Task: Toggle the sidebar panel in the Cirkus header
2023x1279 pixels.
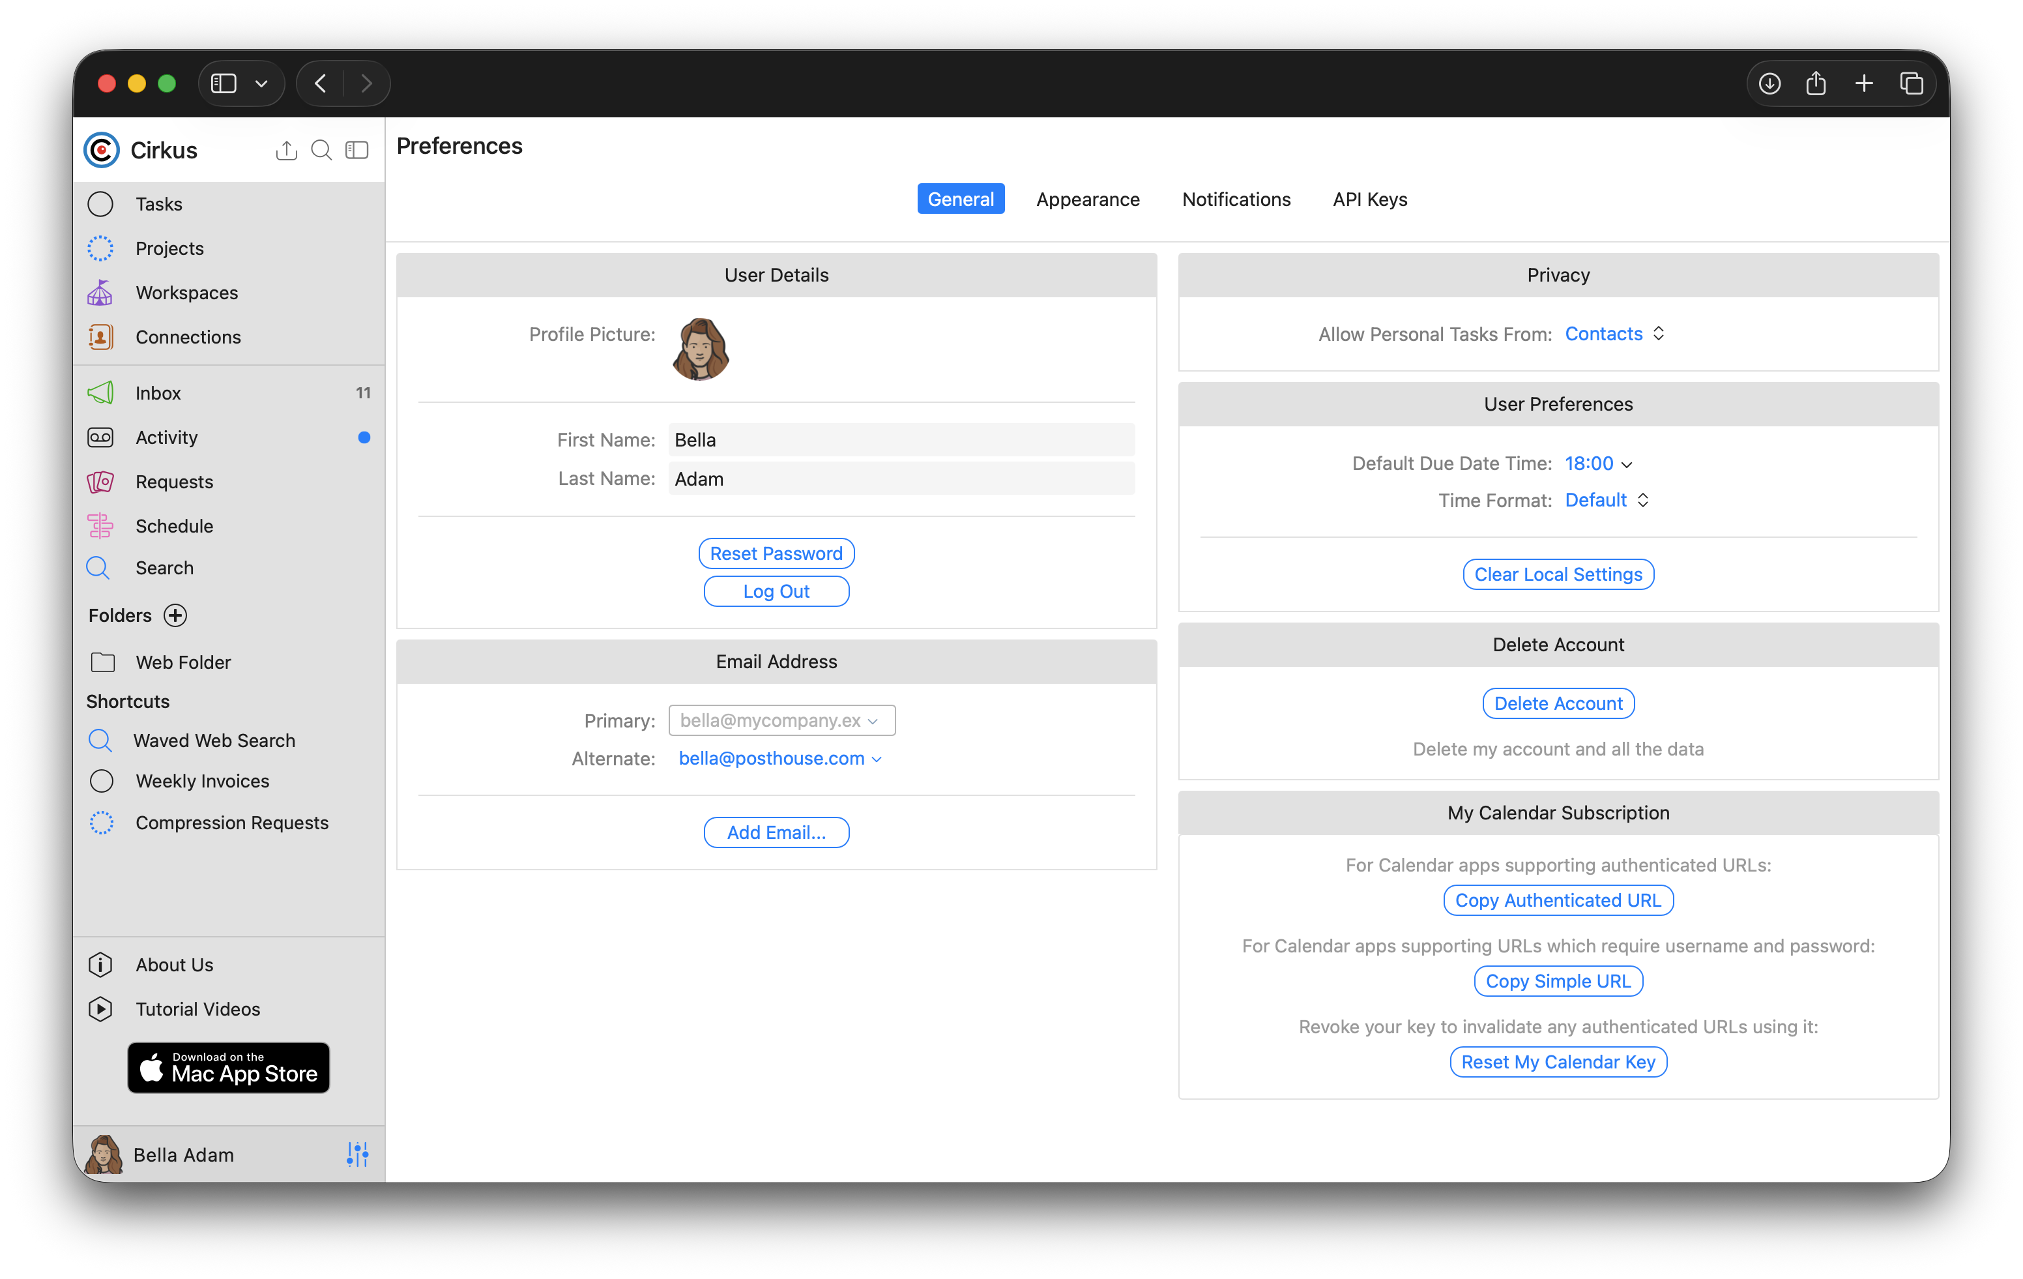Action: click(x=357, y=151)
